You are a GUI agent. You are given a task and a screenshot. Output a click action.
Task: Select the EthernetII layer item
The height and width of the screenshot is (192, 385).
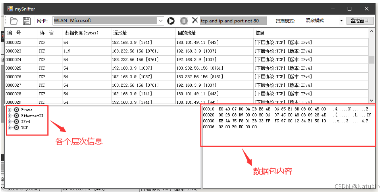pyautogui.click(x=32, y=116)
